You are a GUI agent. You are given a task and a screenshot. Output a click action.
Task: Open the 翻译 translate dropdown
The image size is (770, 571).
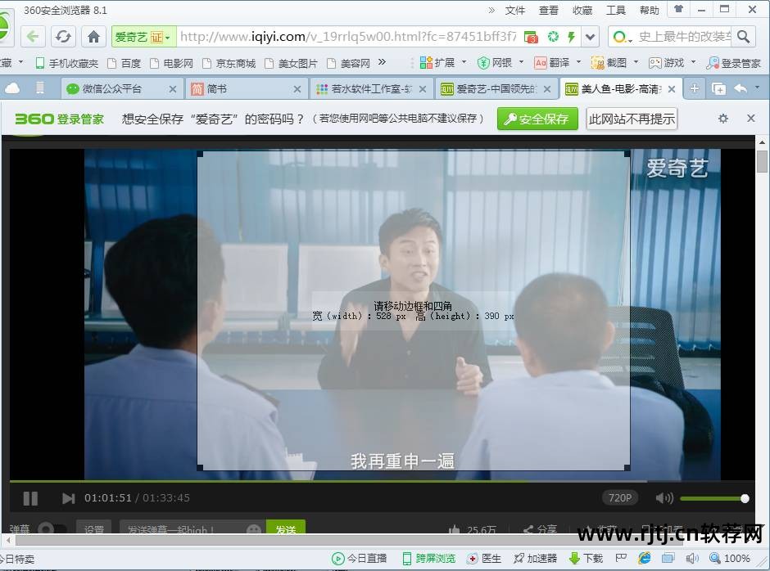click(558, 63)
